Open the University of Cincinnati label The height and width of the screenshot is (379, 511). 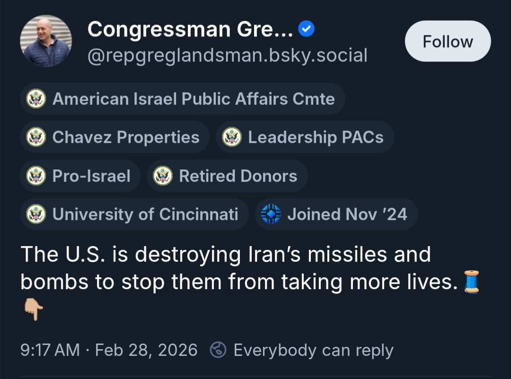point(145,214)
